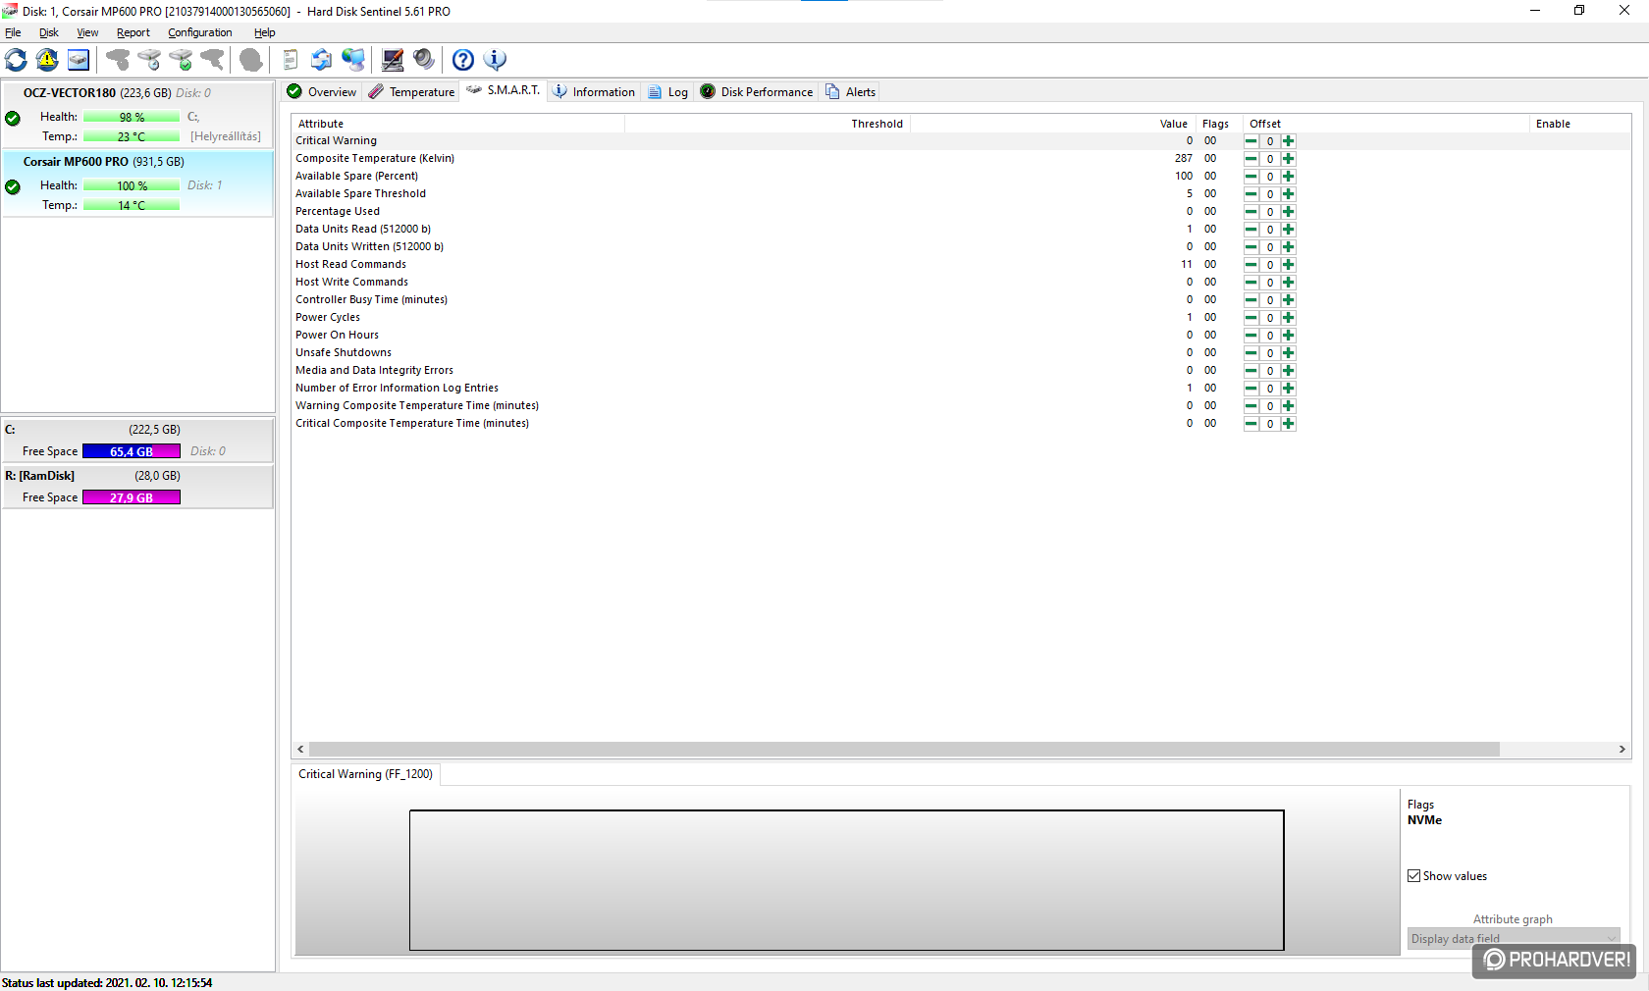The width and height of the screenshot is (1649, 991).
Task: Open the Alerts tab
Action: point(850,92)
